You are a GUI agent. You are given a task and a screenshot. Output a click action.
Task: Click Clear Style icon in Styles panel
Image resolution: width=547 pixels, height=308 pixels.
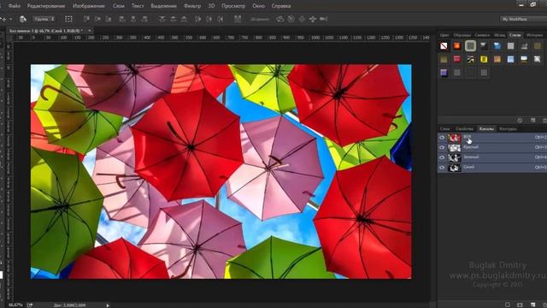point(520,120)
